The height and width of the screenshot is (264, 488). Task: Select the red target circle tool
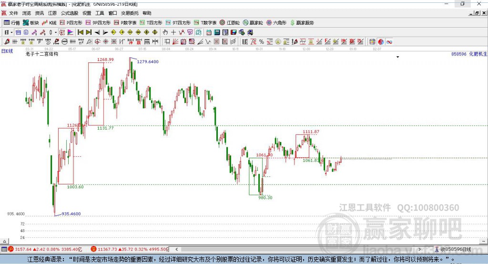pos(97,42)
